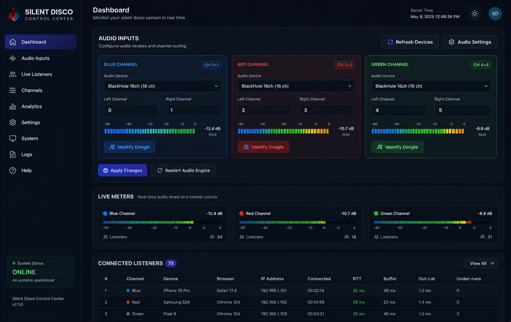Click the Settings gear icon in sidebar
511x322 pixels.
pyautogui.click(x=13, y=122)
